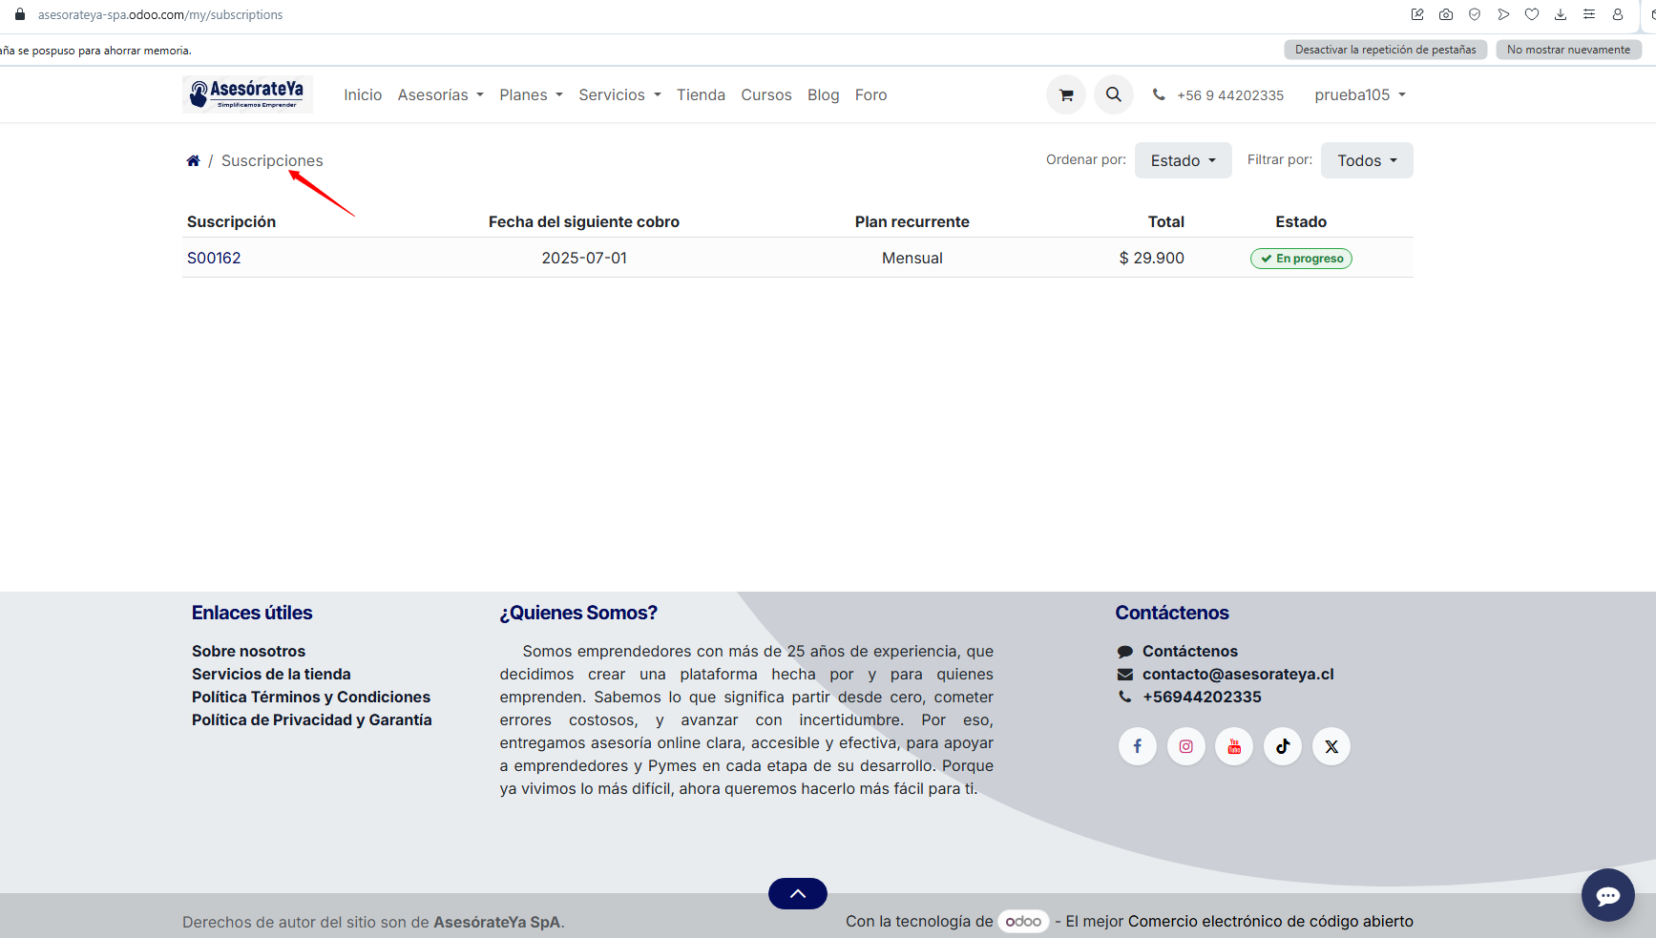1656x938 pixels.
Task: Open the Instagram social icon
Action: [1185, 746]
